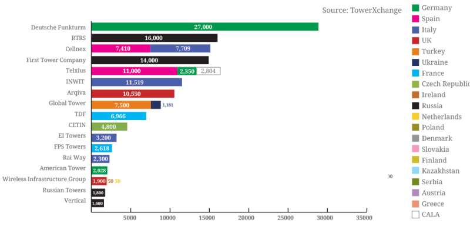The height and width of the screenshot is (233, 470).
Task: Click Deutsche Funkturm's 27,000 green bar
Action: tap(204, 26)
